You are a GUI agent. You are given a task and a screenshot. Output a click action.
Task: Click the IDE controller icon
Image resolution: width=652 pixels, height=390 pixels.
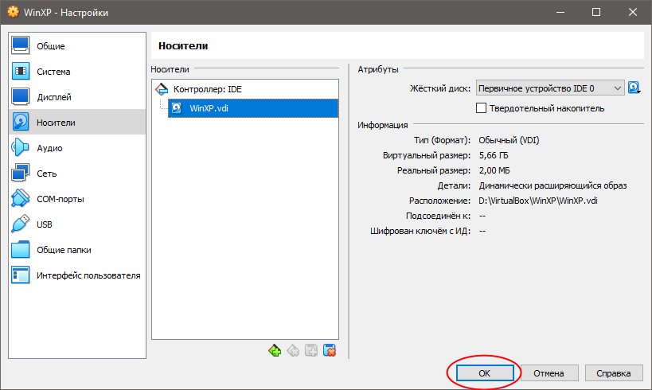coord(162,89)
